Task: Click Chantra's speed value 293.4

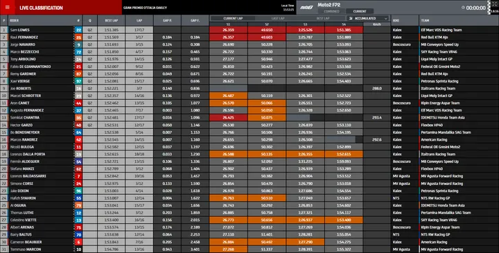Action: (377, 118)
